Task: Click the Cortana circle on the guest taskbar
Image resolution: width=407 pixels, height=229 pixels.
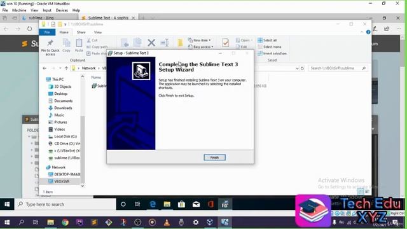Action: tap(123, 204)
